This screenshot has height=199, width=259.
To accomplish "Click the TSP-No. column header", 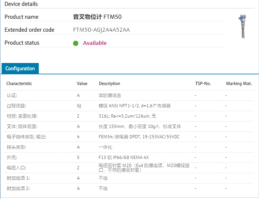I will click(x=203, y=83).
